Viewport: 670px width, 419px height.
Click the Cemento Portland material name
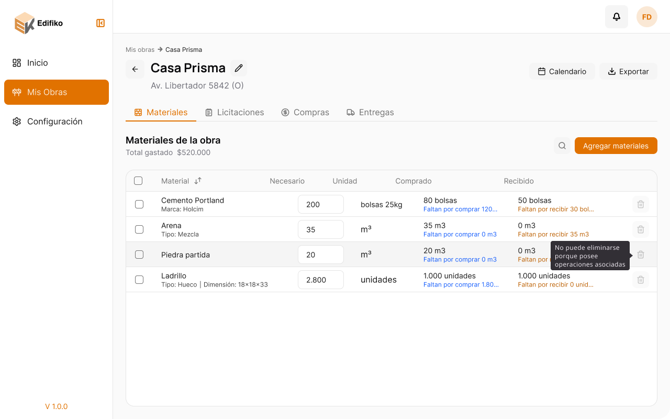[193, 200]
